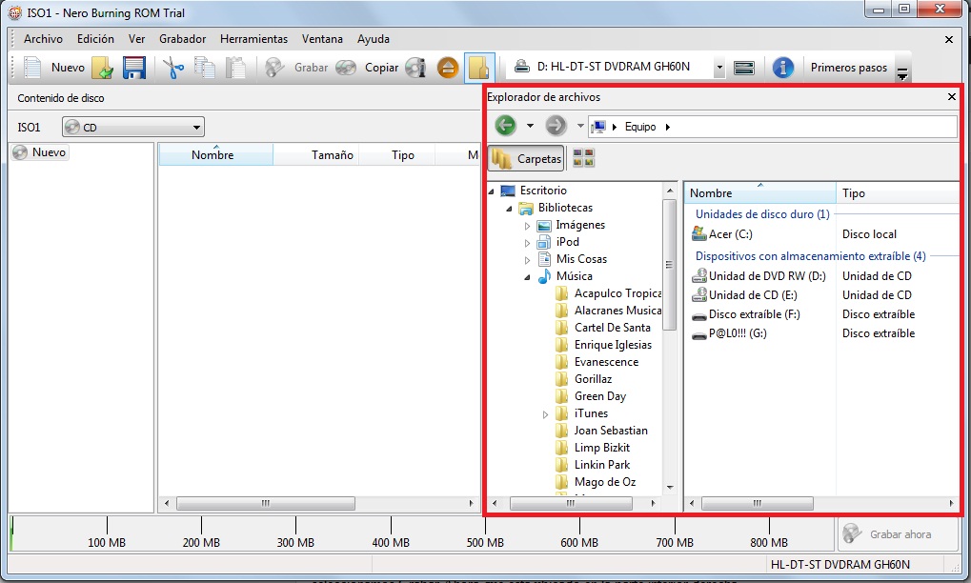Select the Gorillaz folder
The width and height of the screenshot is (971, 583).
(593, 379)
